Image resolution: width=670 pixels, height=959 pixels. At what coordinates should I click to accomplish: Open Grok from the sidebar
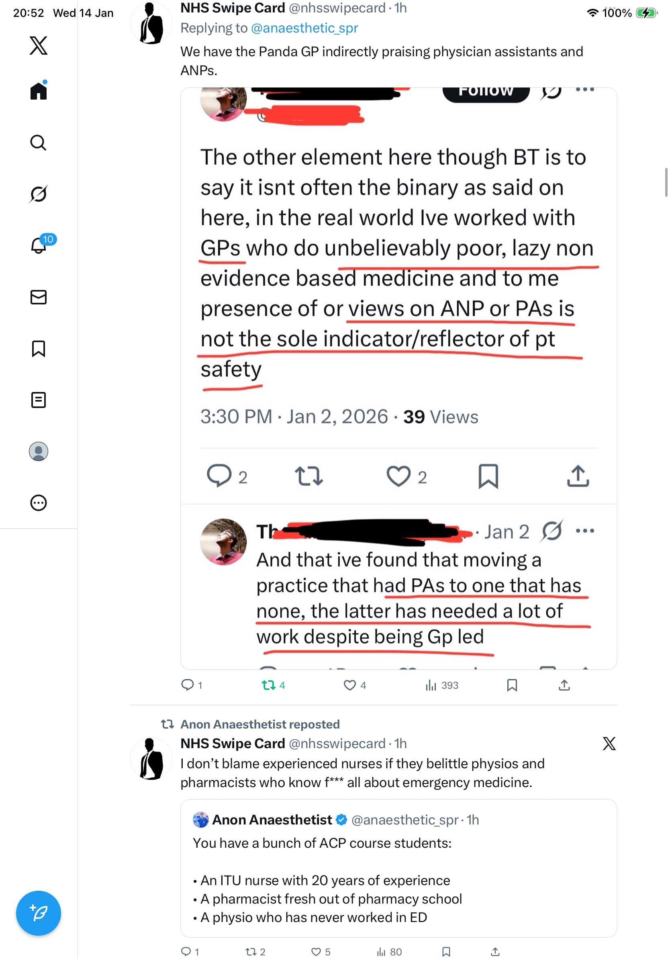coord(39,194)
